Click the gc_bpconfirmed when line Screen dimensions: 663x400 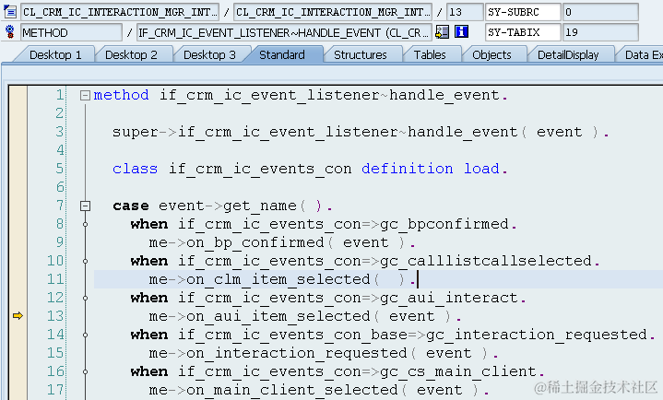click(324, 224)
